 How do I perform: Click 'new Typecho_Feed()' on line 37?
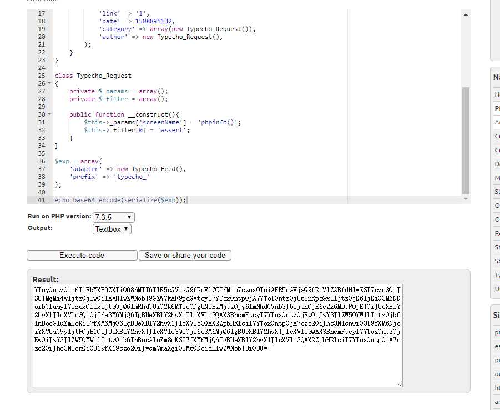(x=151, y=169)
